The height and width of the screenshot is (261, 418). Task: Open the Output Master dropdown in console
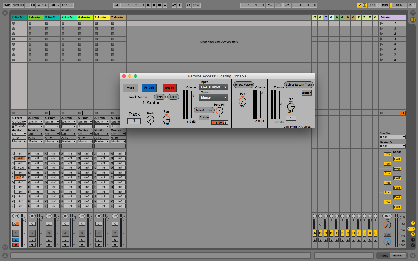[x=214, y=97]
